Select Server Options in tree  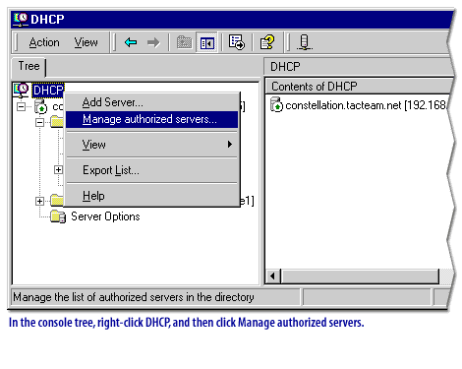(x=105, y=216)
